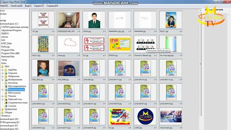Screen dimensions: 231x130
Task: Select Мои документы in the folder tree
Action: 16,90
